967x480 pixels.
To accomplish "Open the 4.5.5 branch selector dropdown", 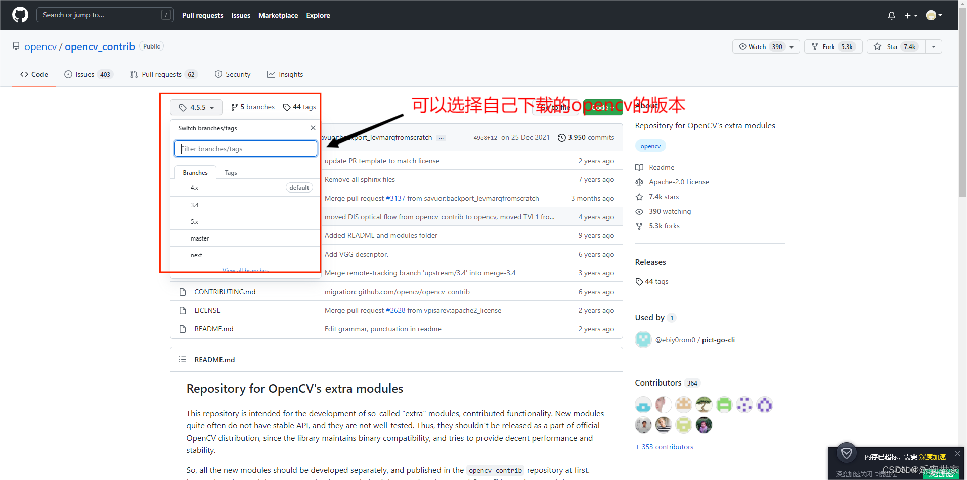I will [x=196, y=107].
